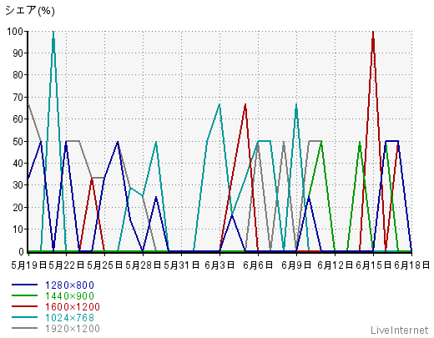Click the green 1440×900 legend line swatch
This screenshot has width=434, height=338.
tap(24, 295)
